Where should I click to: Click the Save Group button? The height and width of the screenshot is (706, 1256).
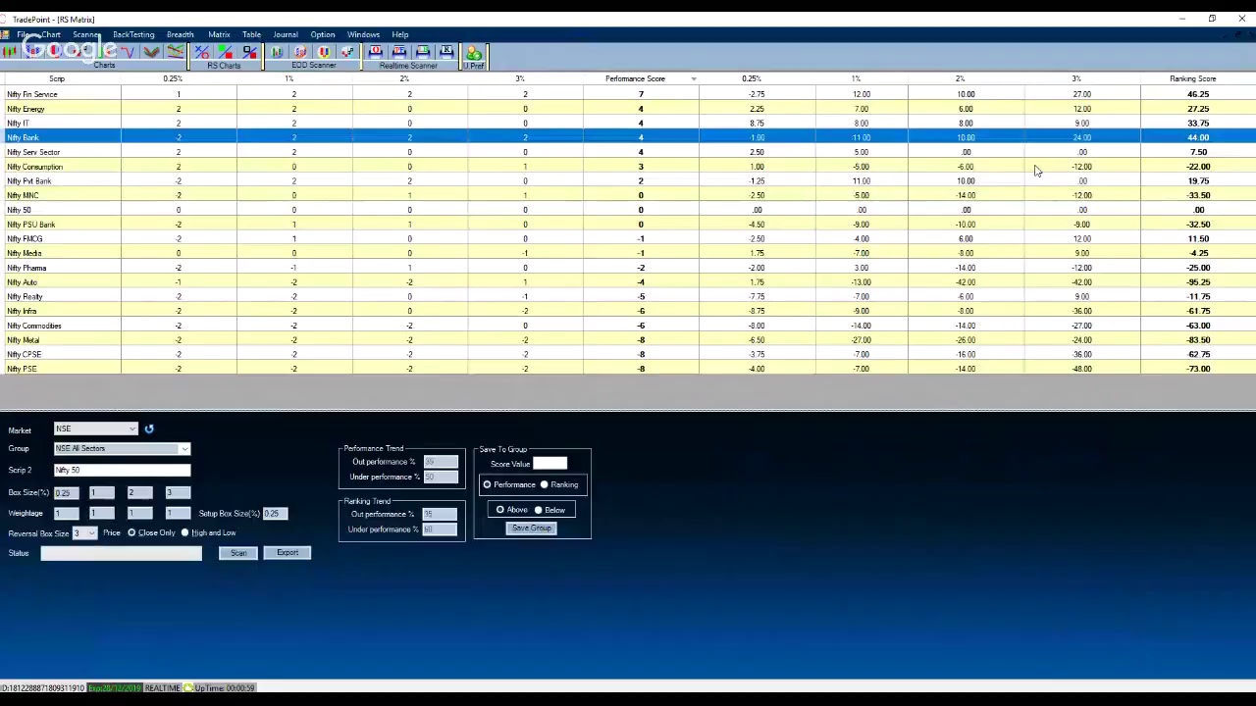pyautogui.click(x=531, y=529)
